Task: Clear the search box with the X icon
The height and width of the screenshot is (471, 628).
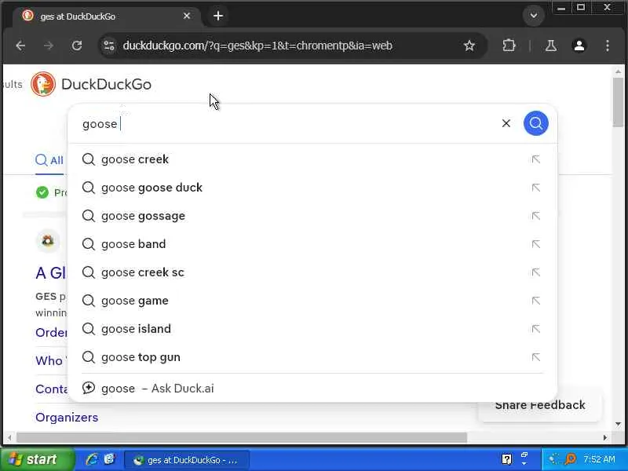Action: point(506,123)
